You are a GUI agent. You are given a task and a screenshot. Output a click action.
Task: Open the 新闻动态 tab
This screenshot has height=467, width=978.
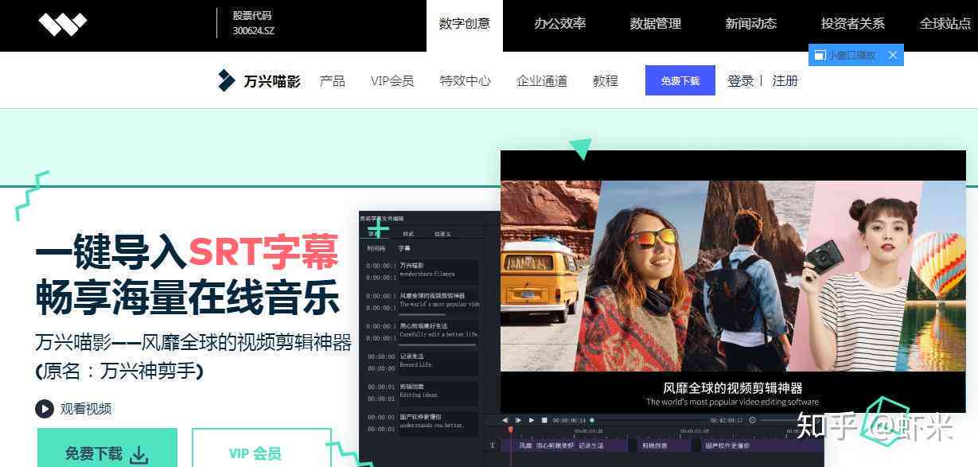[751, 24]
